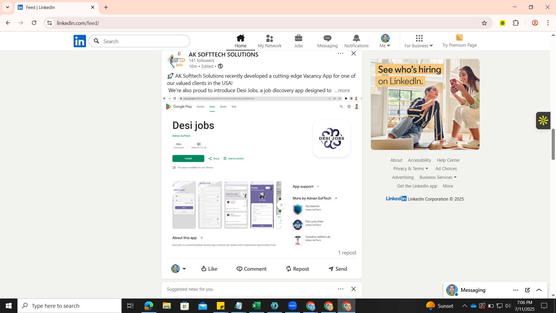Open My Network page
Viewport: 556px width, 313px height.
(x=269, y=41)
